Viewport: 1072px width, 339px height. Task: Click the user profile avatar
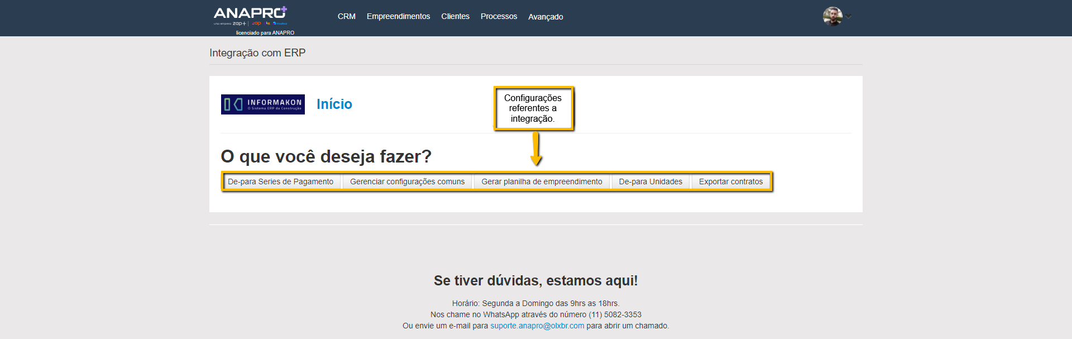[x=832, y=16]
